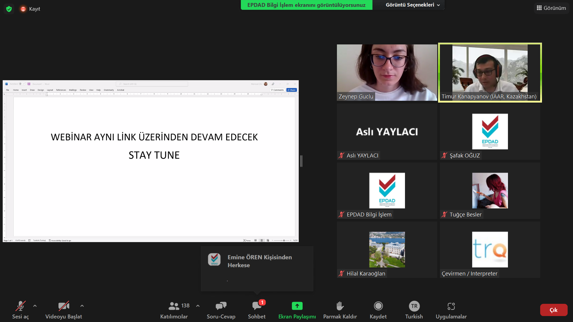Open the Uygulamalar apps icon
Screen dimensions: 573x322
click(451, 306)
